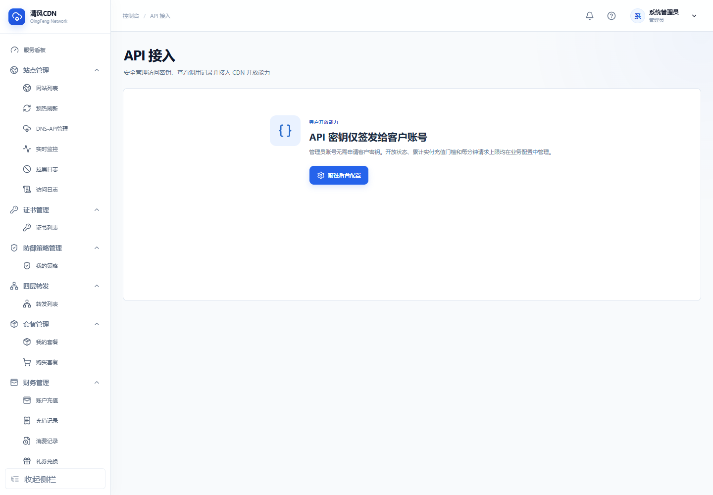
Task: Click the 证书管理 key icon
Action: pyautogui.click(x=14, y=210)
